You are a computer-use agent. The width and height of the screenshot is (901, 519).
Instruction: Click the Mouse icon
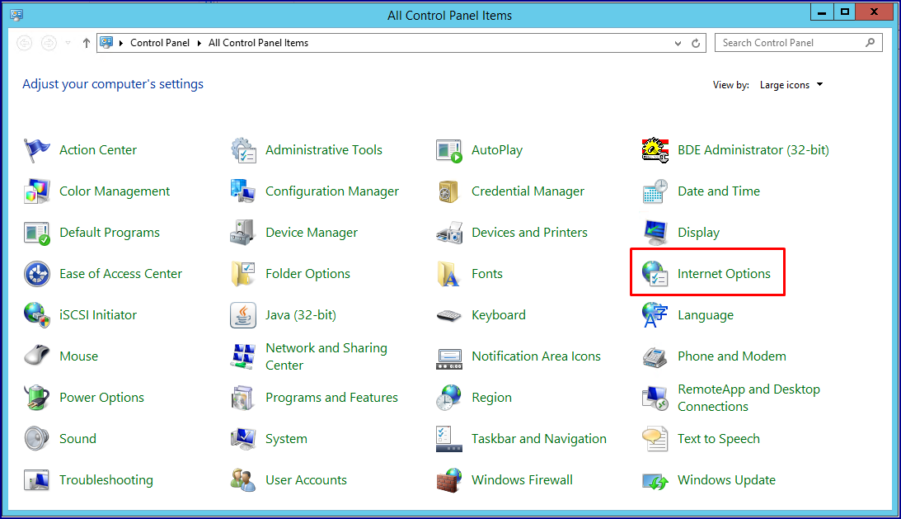coord(37,356)
